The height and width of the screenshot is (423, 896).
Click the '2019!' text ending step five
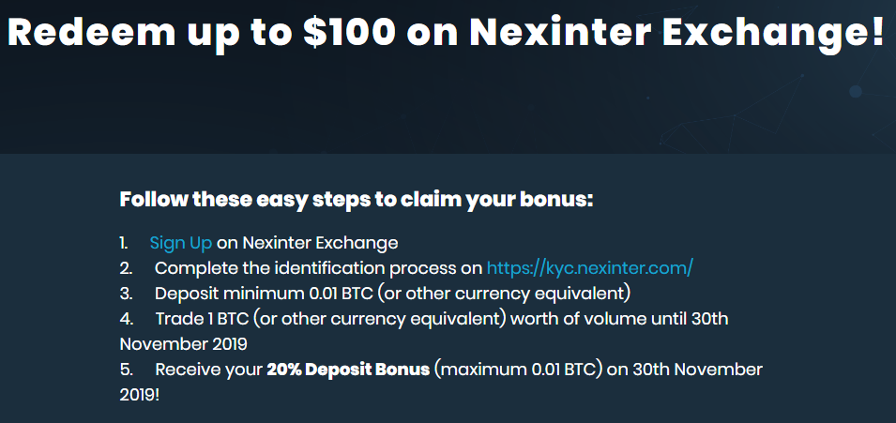pos(140,395)
